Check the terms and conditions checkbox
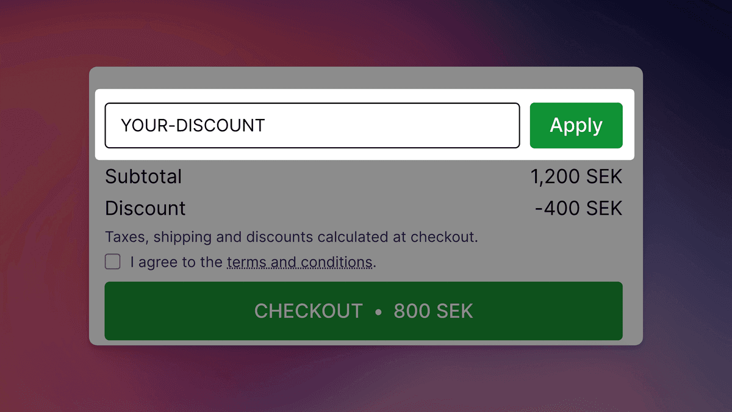732x412 pixels. click(112, 261)
